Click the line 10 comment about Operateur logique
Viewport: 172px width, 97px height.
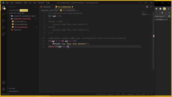[x=87, y=38]
